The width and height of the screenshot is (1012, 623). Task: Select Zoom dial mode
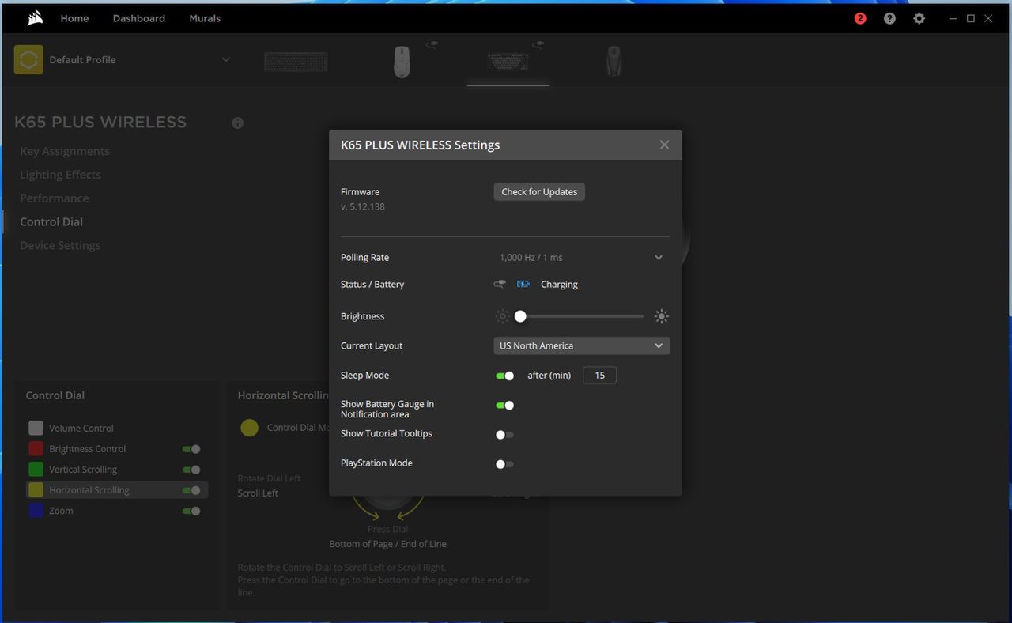click(61, 511)
